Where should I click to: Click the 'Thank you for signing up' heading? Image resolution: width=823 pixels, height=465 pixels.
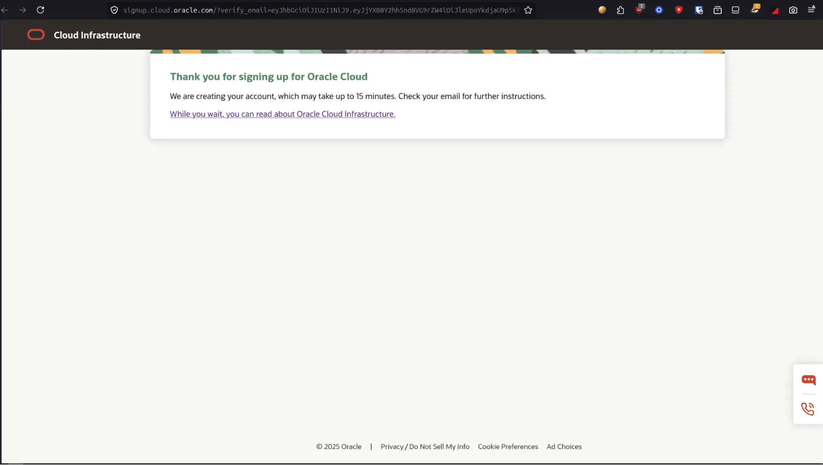269,77
